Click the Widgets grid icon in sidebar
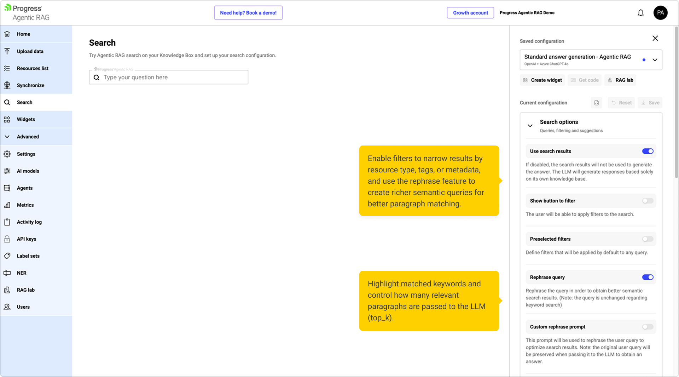 pyautogui.click(x=7, y=120)
